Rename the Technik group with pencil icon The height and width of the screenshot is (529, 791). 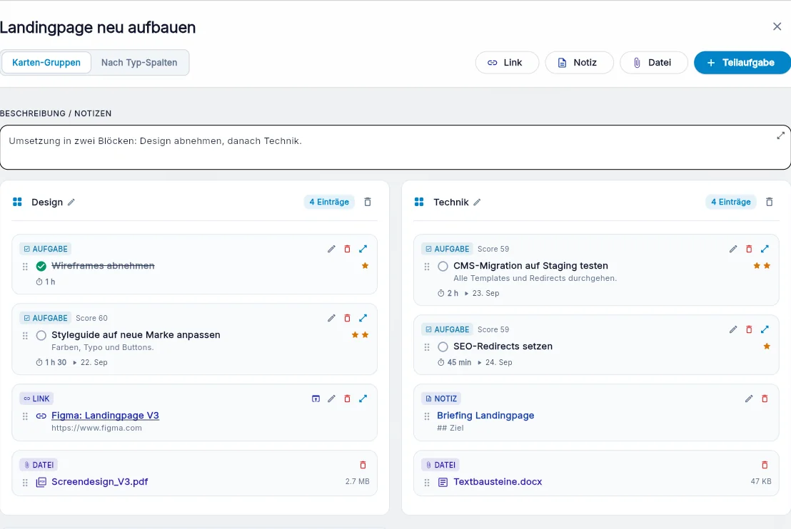tap(477, 202)
